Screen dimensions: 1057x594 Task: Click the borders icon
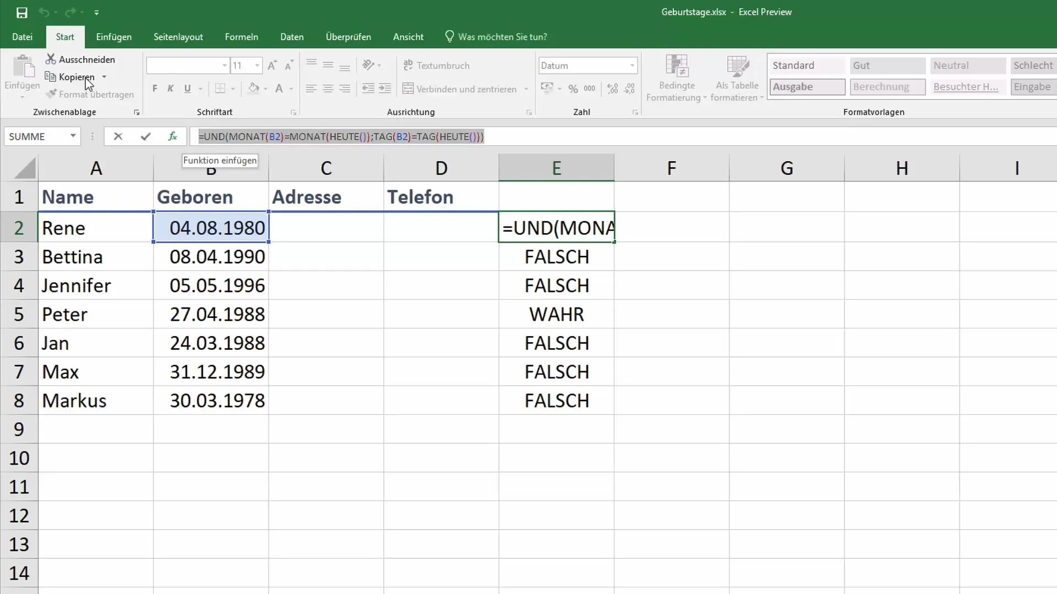(x=220, y=89)
